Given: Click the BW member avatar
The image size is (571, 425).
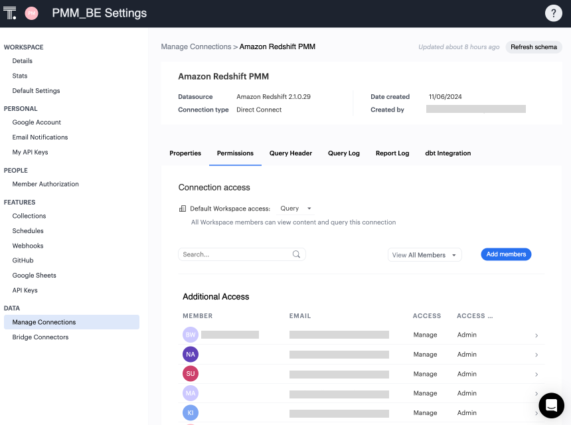Looking at the screenshot, I should (191, 335).
